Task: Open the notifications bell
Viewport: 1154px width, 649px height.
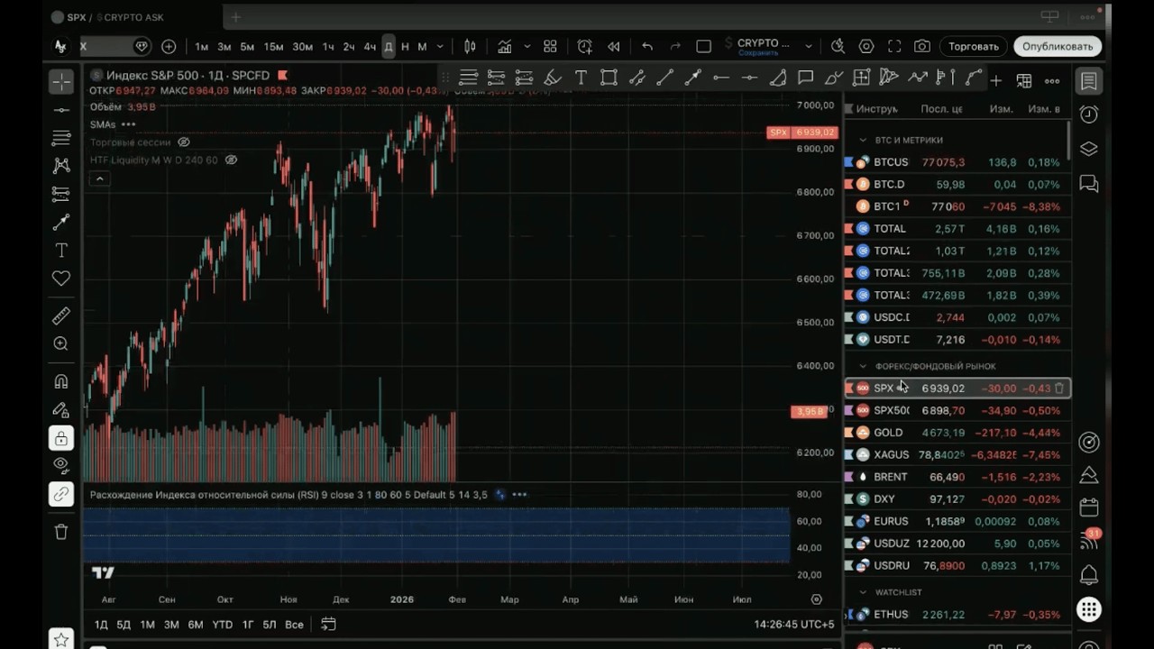Action: [x=1089, y=575]
